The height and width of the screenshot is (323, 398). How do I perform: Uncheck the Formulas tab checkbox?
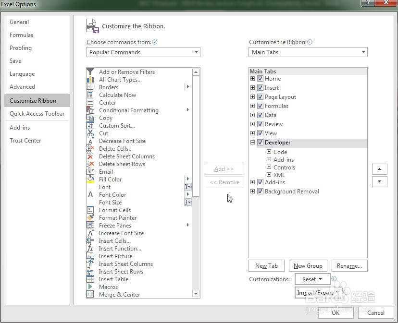pos(260,106)
